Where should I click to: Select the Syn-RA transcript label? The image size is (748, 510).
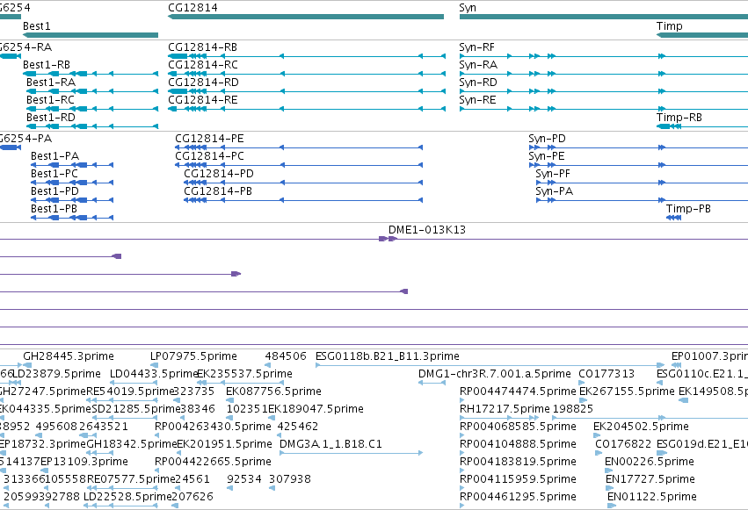pyautogui.click(x=478, y=65)
